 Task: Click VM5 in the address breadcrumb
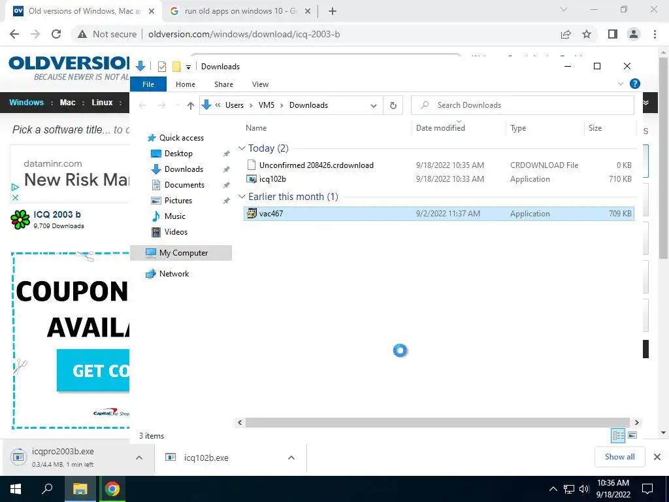[x=267, y=105]
